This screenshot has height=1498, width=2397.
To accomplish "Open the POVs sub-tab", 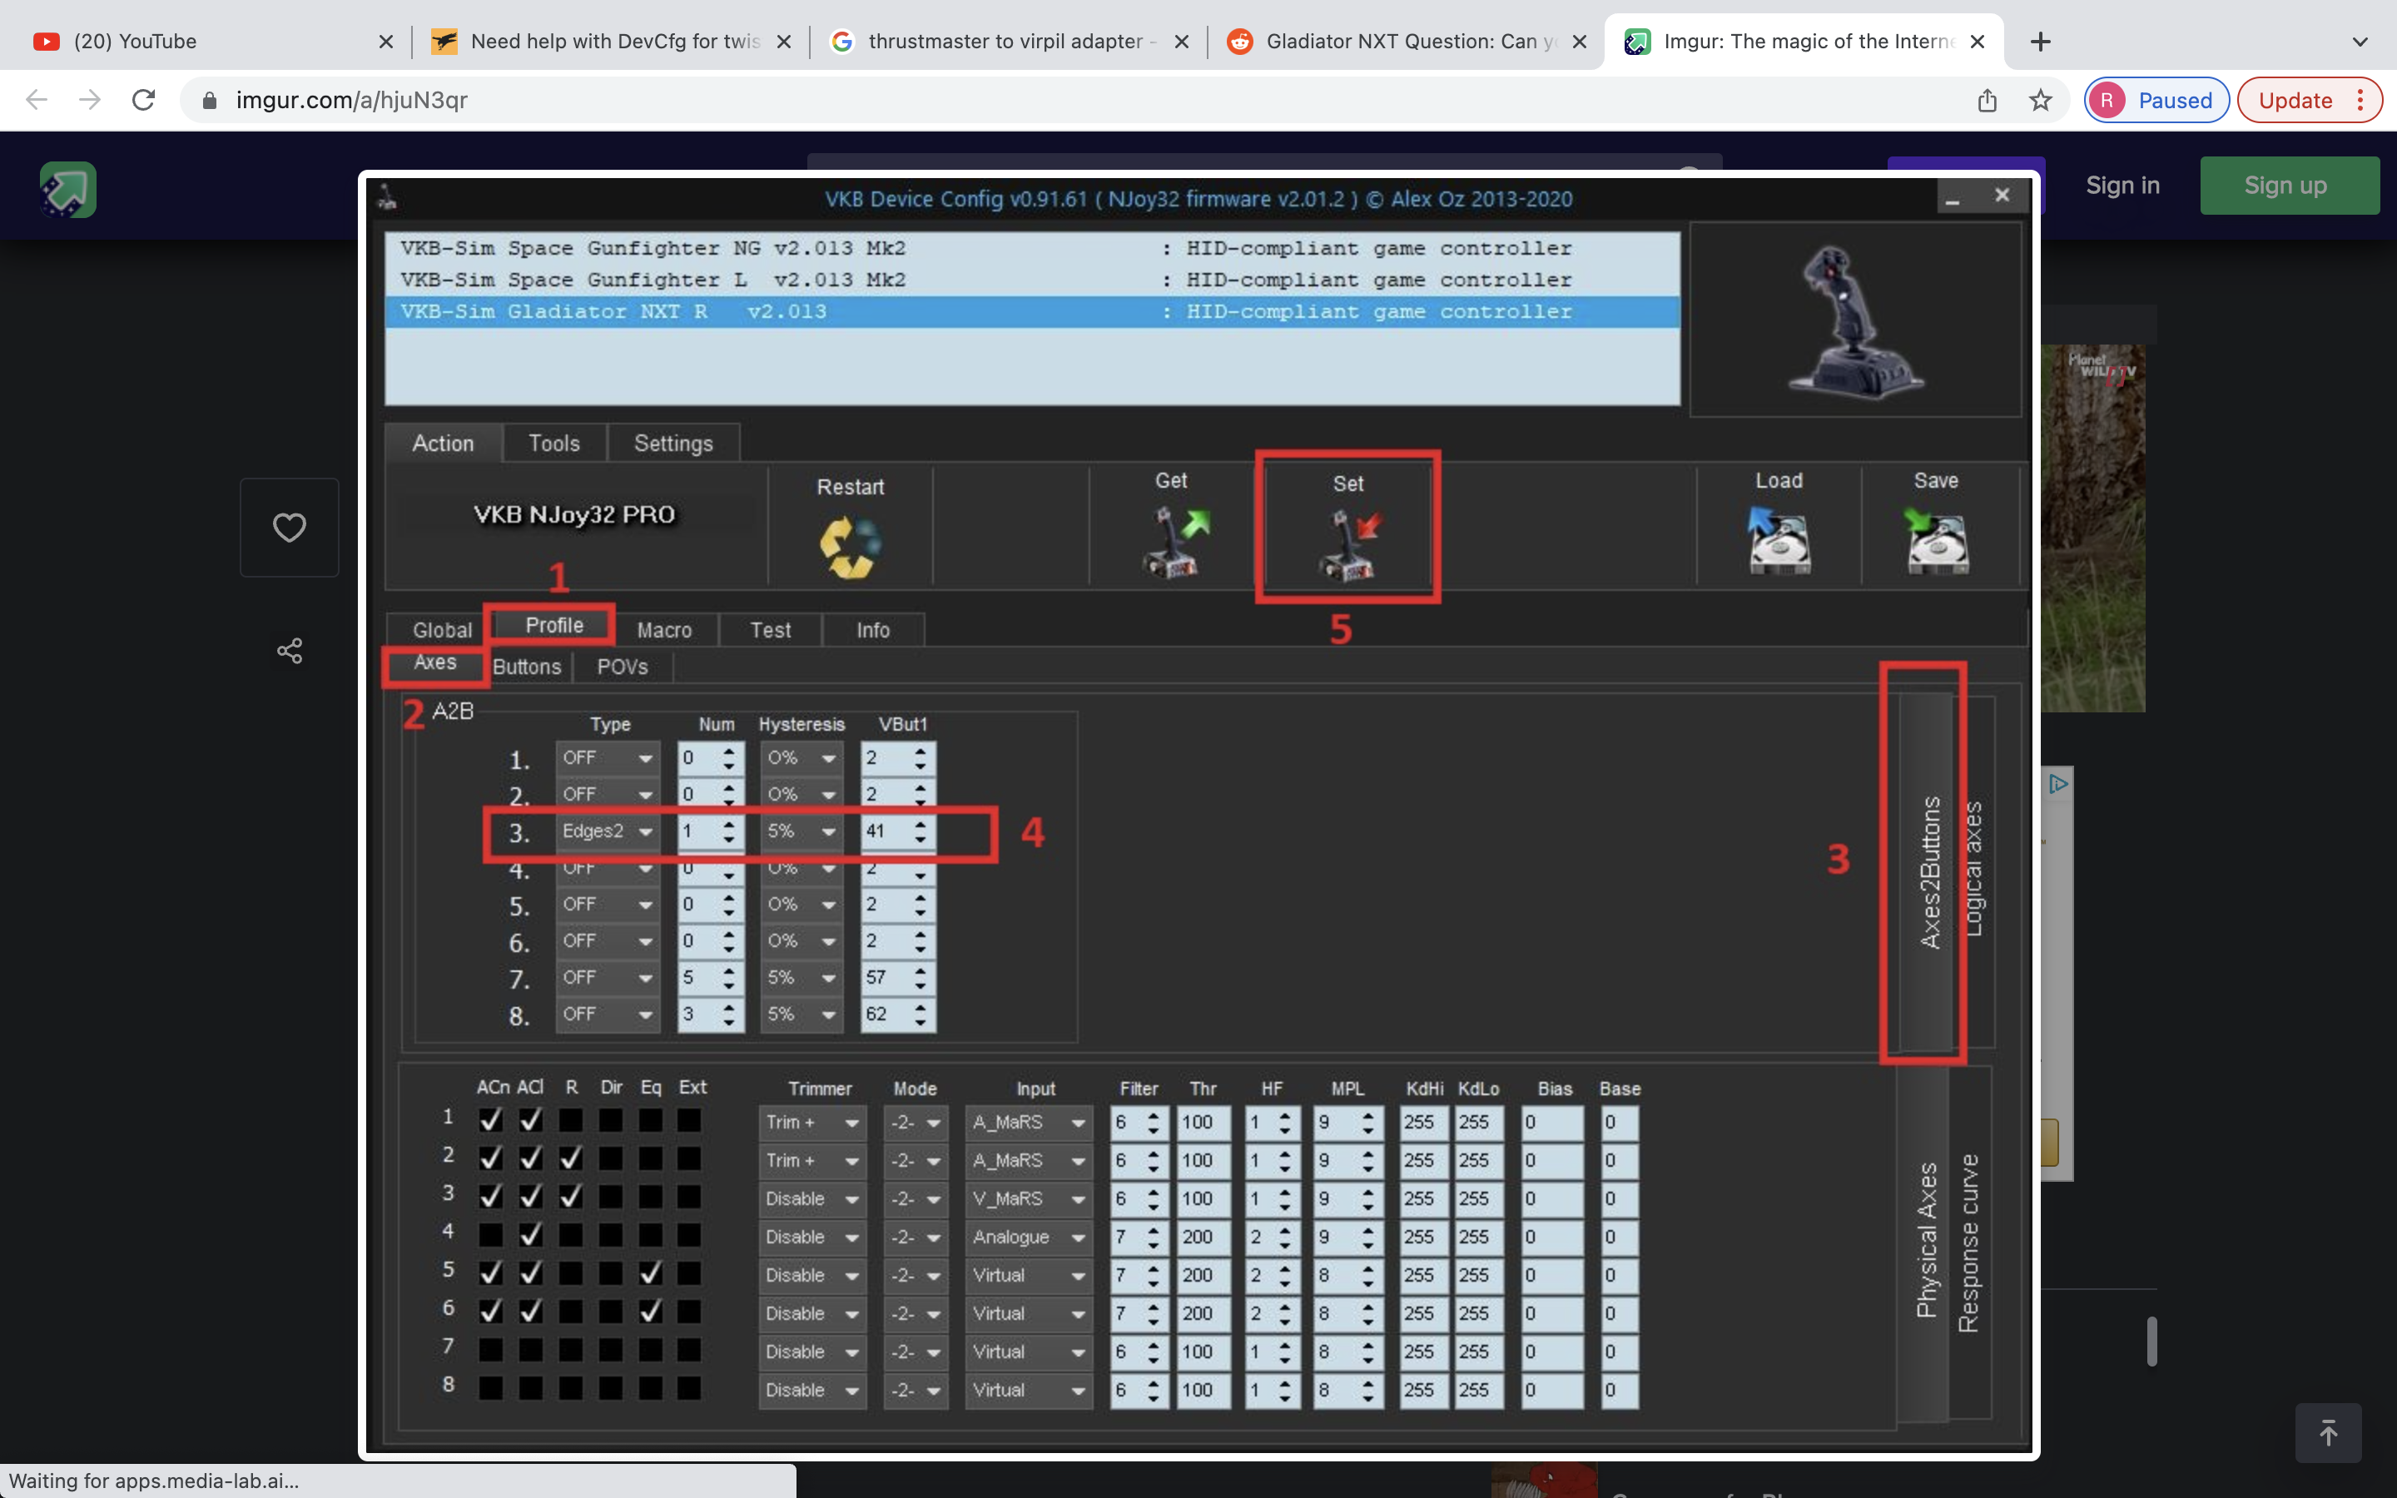I will [622, 667].
